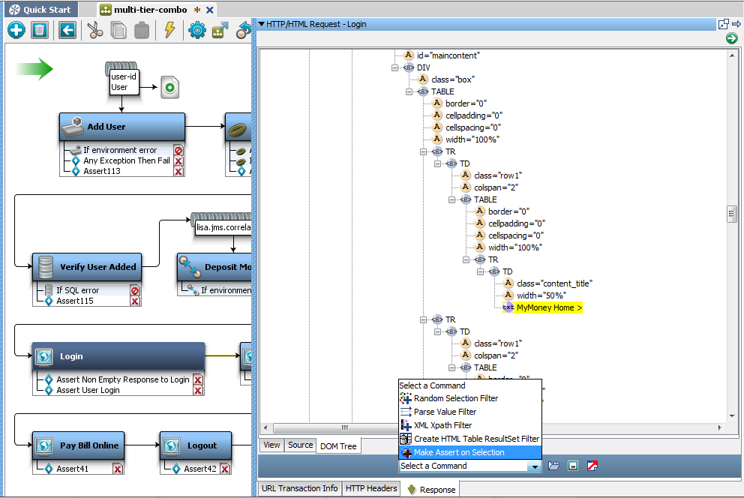The width and height of the screenshot is (744, 498).
Task: Collapse the HTTP/HTML Request - Login panel triangle
Action: pyautogui.click(x=261, y=24)
